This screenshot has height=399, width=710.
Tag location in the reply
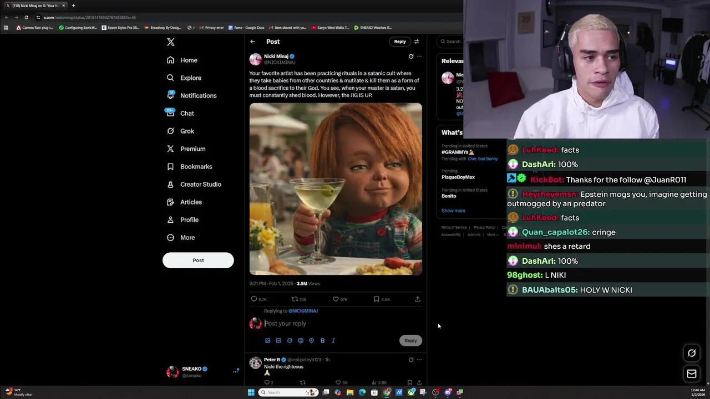pyautogui.click(x=311, y=341)
